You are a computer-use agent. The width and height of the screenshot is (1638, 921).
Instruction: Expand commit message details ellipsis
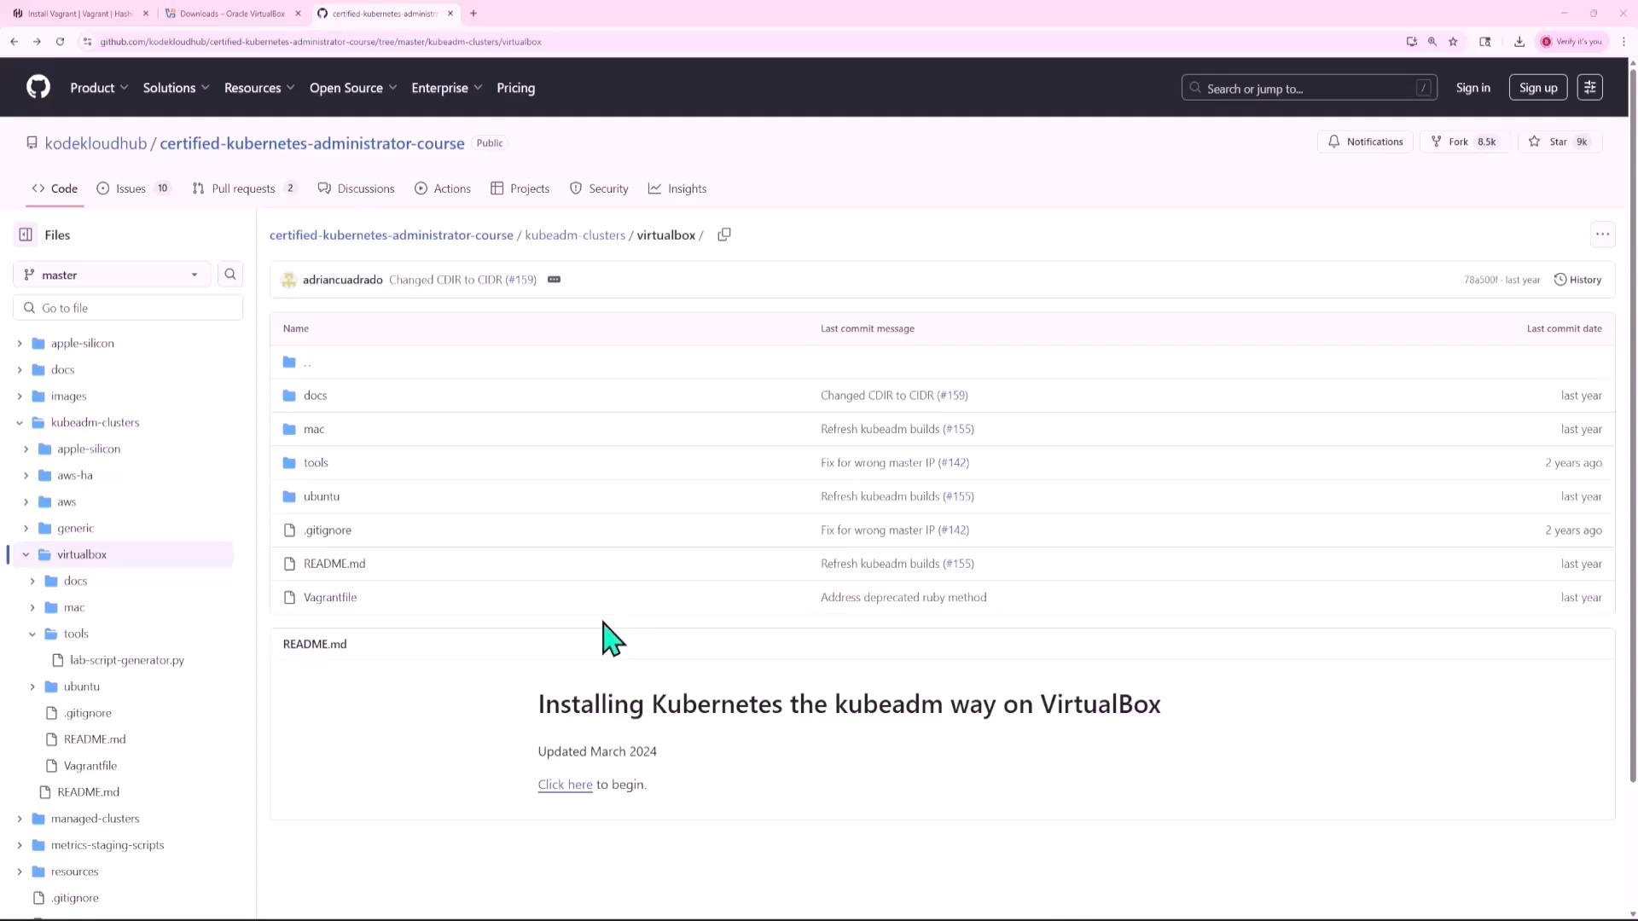(x=554, y=280)
